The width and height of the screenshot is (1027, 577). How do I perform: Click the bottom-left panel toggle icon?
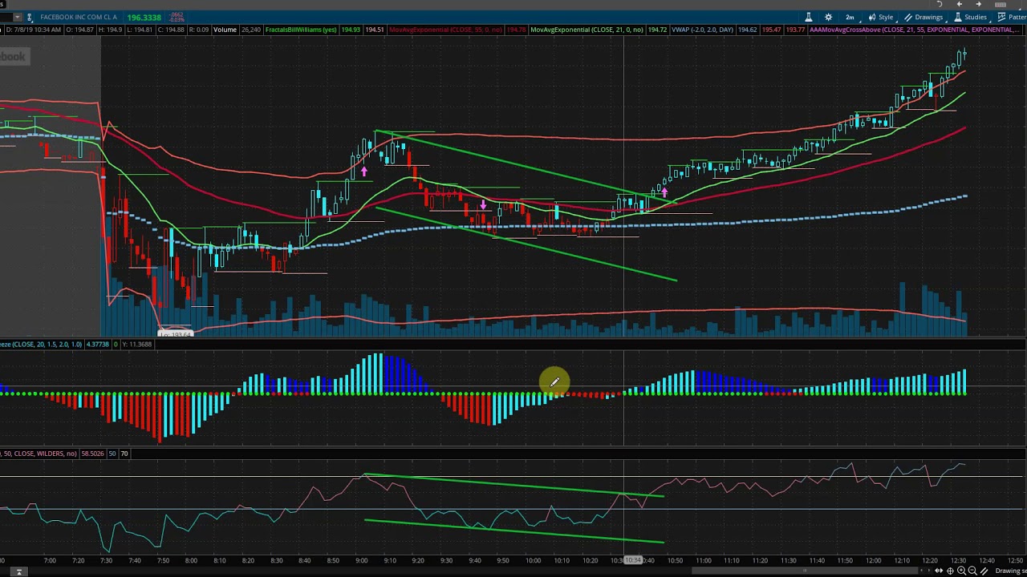coord(18,571)
